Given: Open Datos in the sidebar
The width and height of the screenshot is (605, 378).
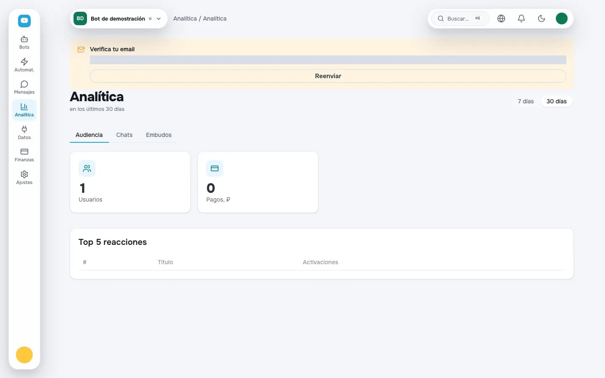Looking at the screenshot, I should click(x=24, y=133).
